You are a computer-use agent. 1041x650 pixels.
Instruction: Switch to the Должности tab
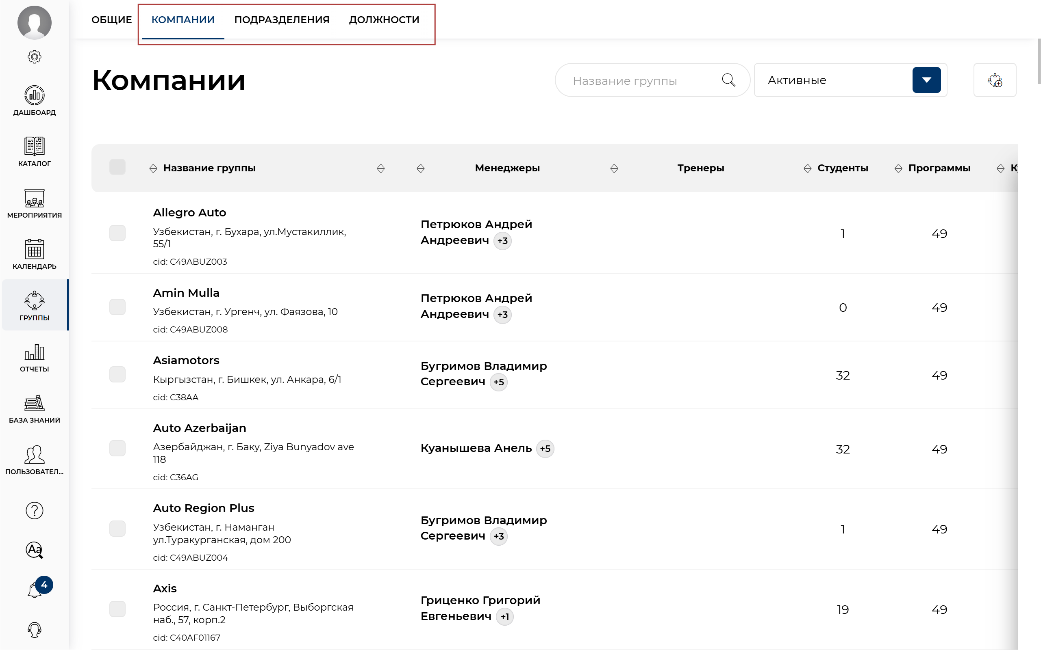tap(384, 20)
